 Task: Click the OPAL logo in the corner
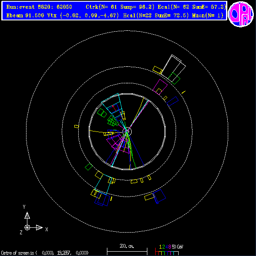click(x=241, y=14)
